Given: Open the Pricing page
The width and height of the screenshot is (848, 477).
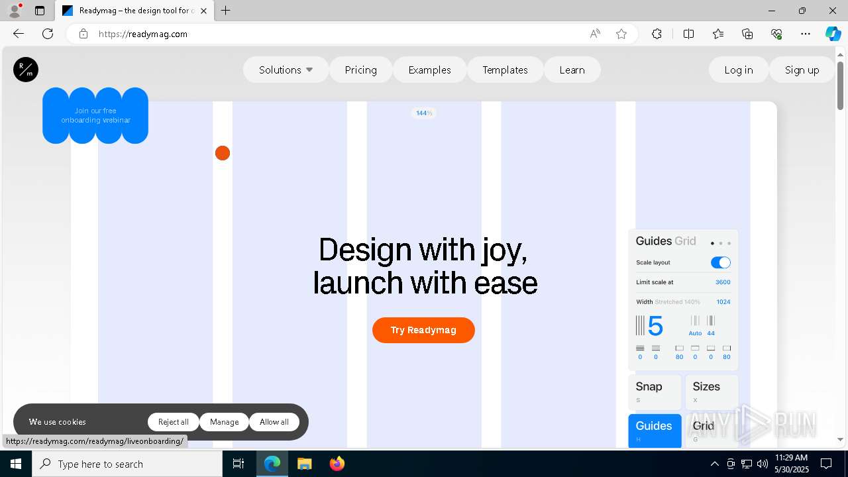Looking at the screenshot, I should pyautogui.click(x=361, y=70).
